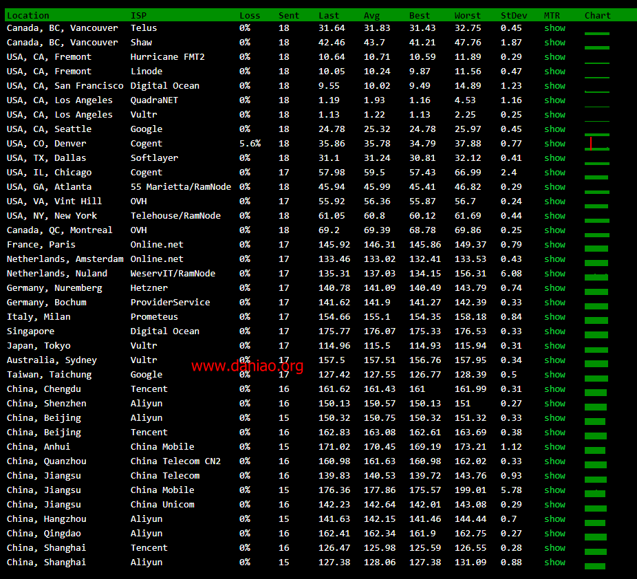Click show link for Seattle Google row
This screenshot has width=637, height=579.
click(x=554, y=129)
